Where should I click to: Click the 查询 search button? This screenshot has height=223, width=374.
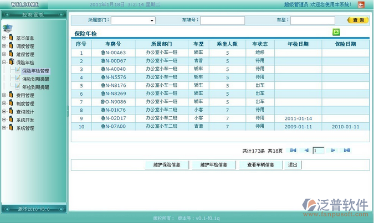click(x=357, y=20)
